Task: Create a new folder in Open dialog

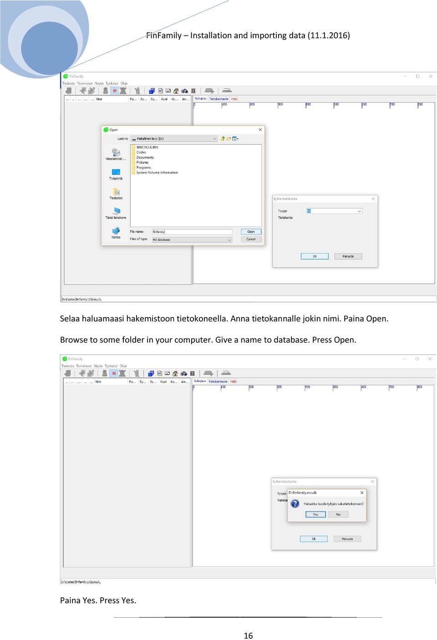Action: click(229, 139)
